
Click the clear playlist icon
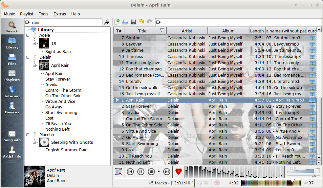click(118, 172)
